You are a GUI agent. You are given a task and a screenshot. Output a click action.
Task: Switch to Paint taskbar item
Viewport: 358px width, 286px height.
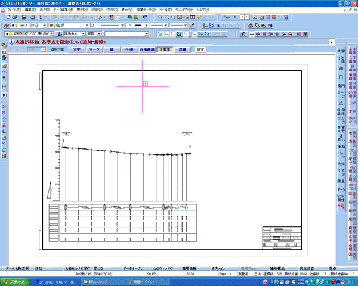coord(149,282)
